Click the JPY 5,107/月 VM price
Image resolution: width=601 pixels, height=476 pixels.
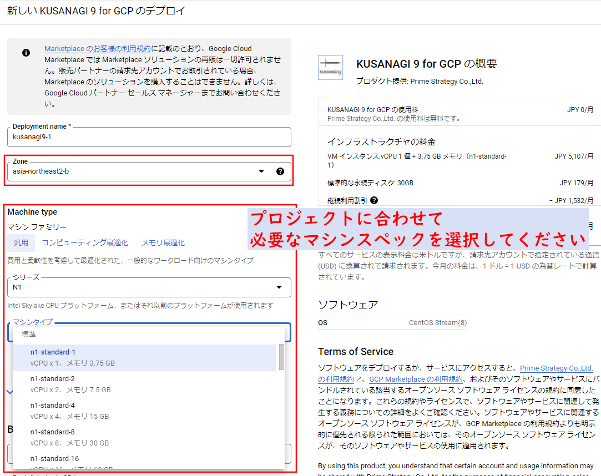click(x=574, y=156)
